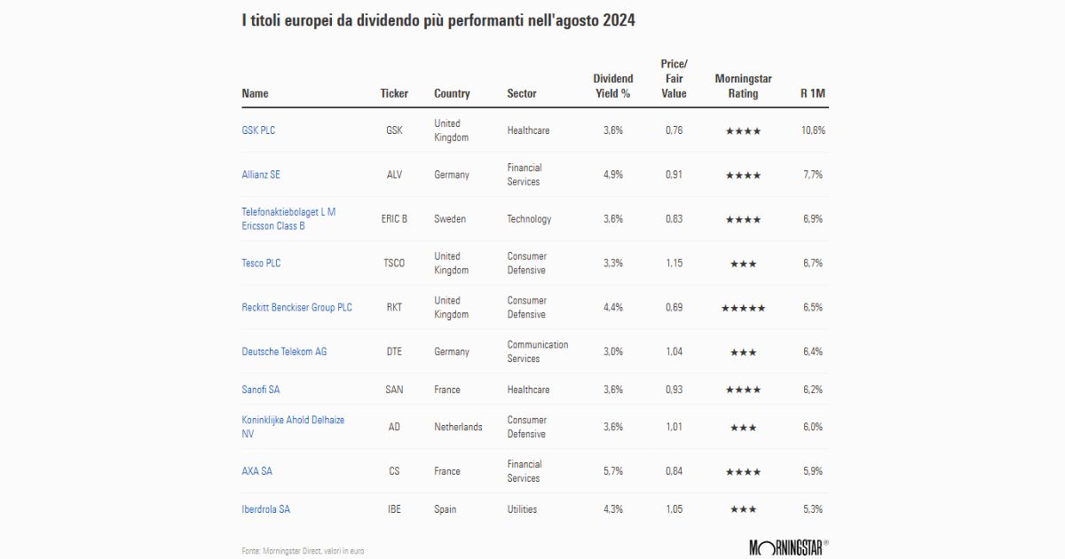The height and width of the screenshot is (559, 1065).
Task: Open the AXA SA link
Action: tap(257, 471)
